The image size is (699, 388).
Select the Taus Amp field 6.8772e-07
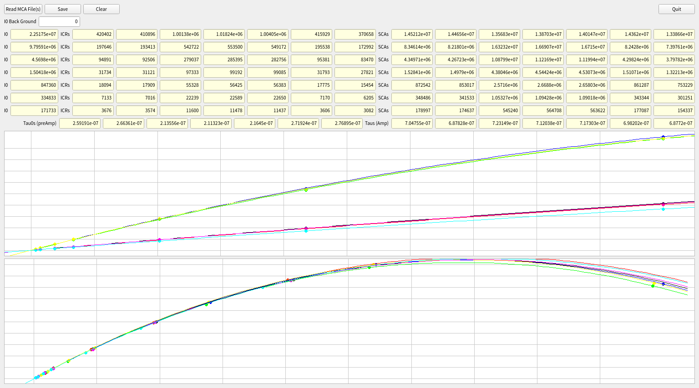pyautogui.click(x=674, y=123)
